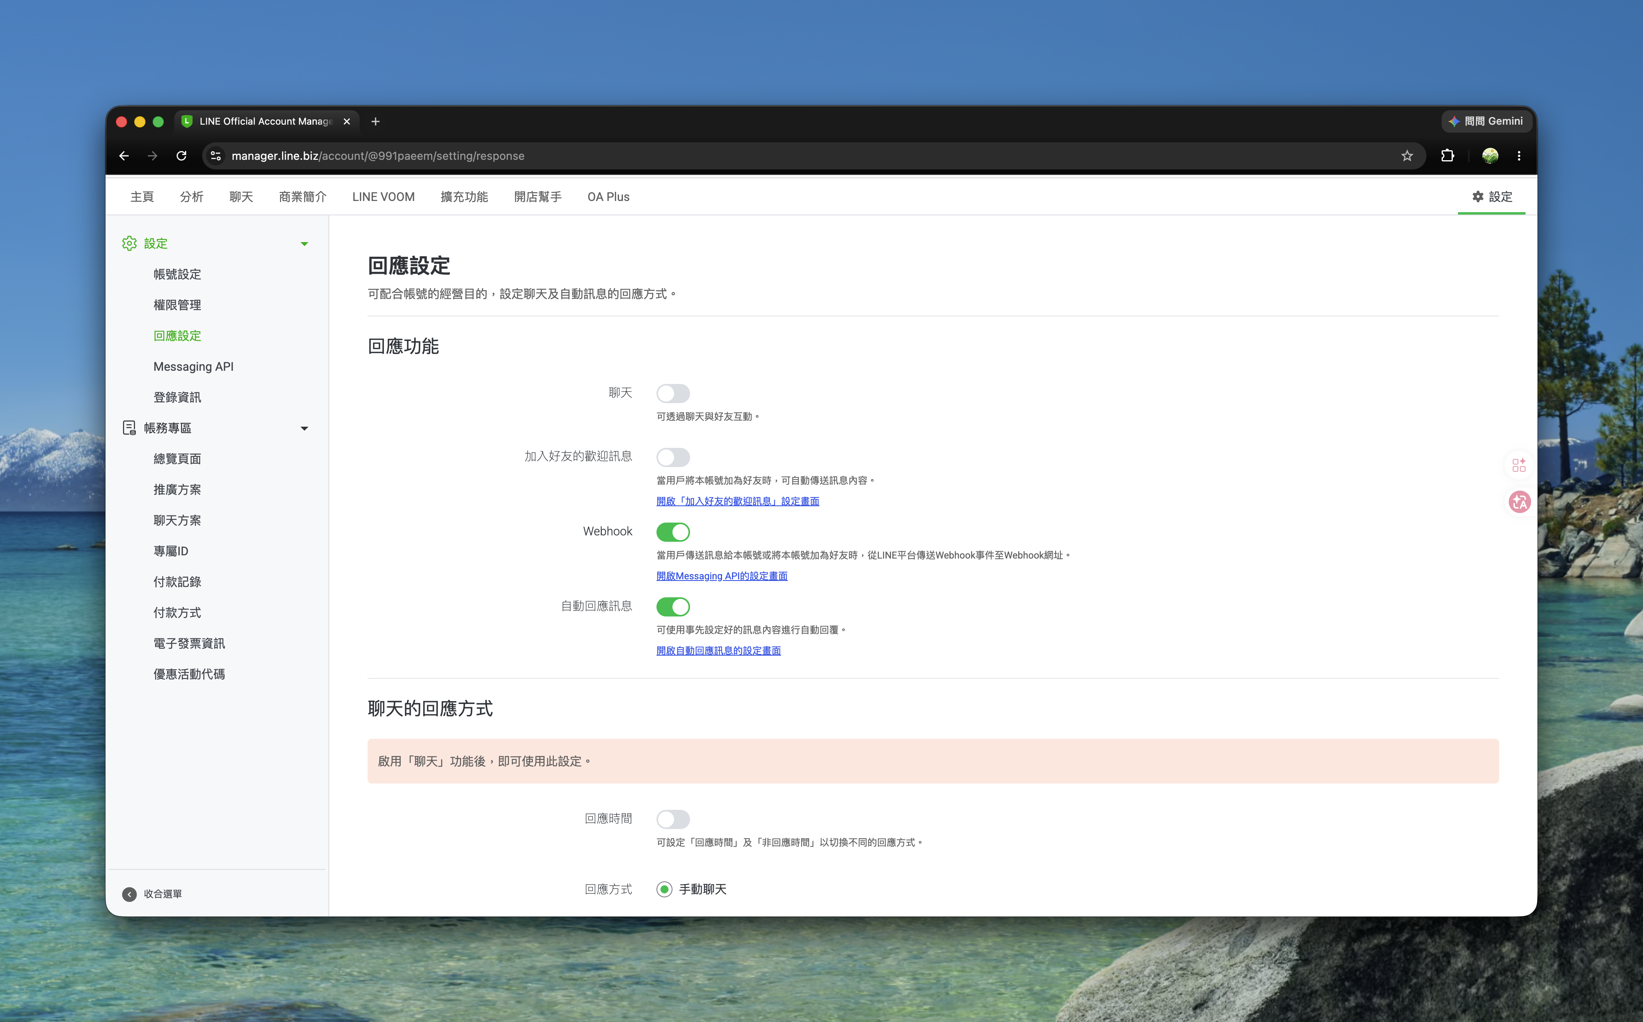Open the 主頁 tab
This screenshot has height=1022, width=1643.
point(142,197)
